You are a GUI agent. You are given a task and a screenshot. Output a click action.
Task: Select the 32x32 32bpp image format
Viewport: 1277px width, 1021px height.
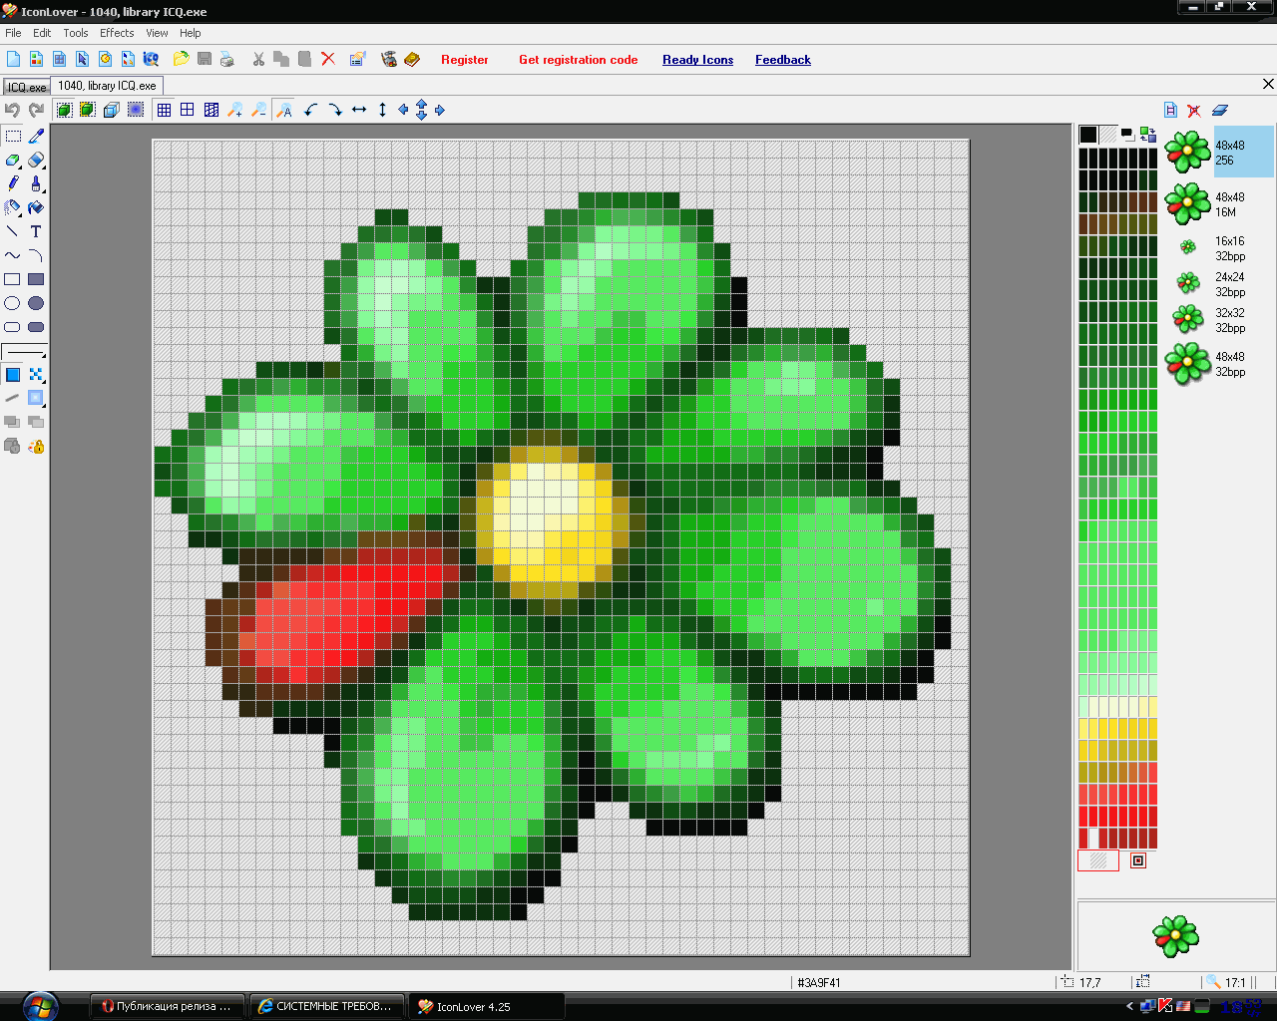pyautogui.click(x=1219, y=320)
